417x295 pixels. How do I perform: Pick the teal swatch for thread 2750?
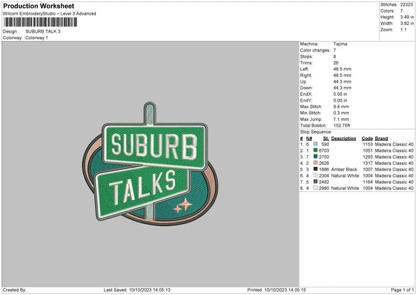coord(316,156)
